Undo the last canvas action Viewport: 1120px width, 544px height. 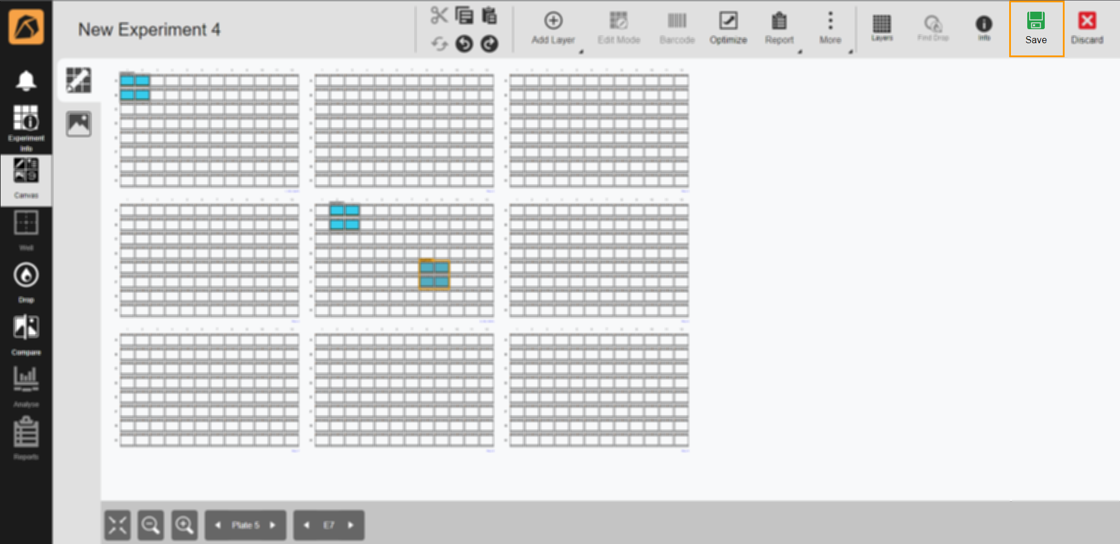(464, 44)
